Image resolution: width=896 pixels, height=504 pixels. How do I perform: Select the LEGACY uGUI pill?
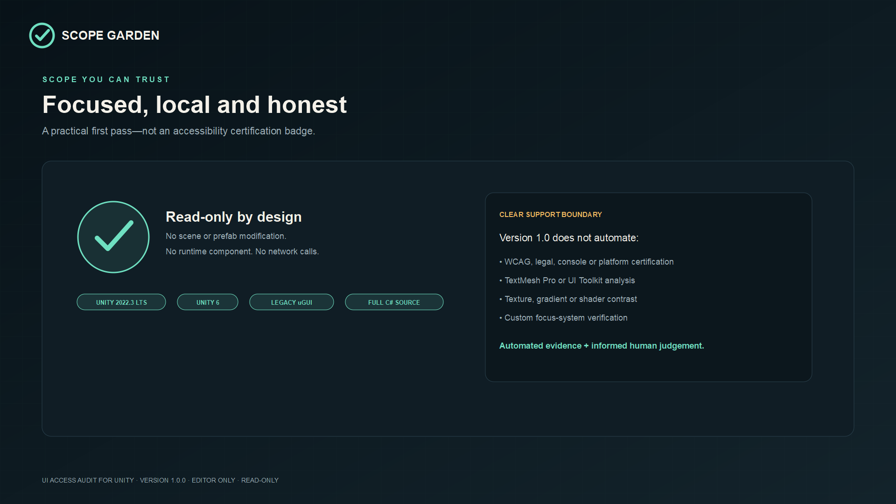click(x=292, y=302)
